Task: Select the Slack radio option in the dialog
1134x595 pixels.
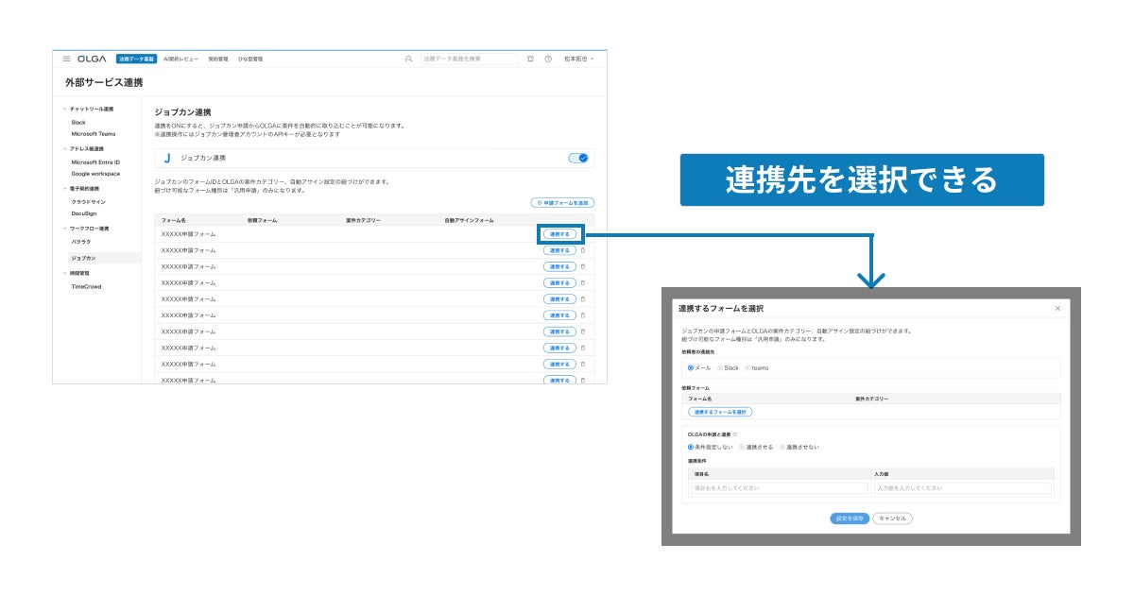Action: (x=729, y=368)
